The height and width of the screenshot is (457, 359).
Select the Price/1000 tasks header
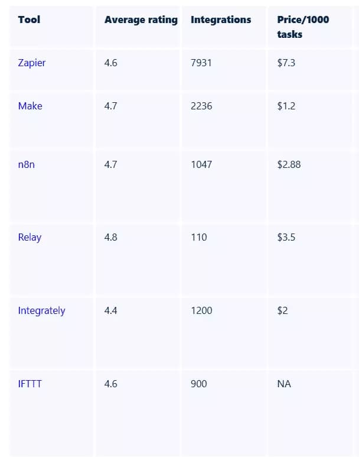click(303, 27)
